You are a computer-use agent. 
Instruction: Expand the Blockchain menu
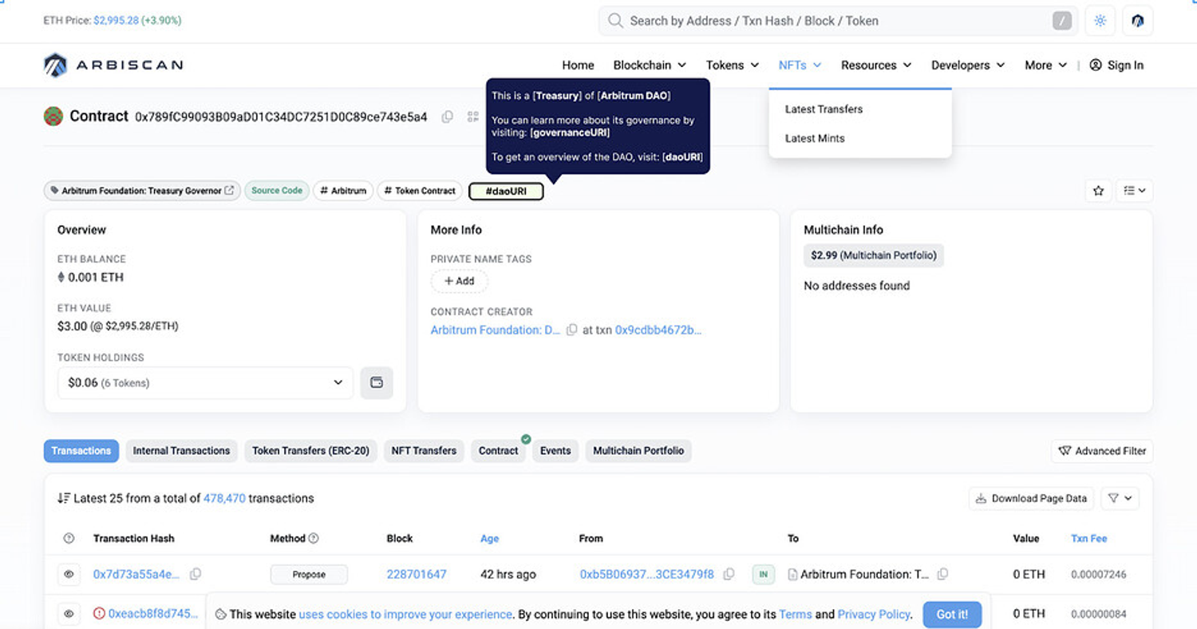(x=650, y=65)
